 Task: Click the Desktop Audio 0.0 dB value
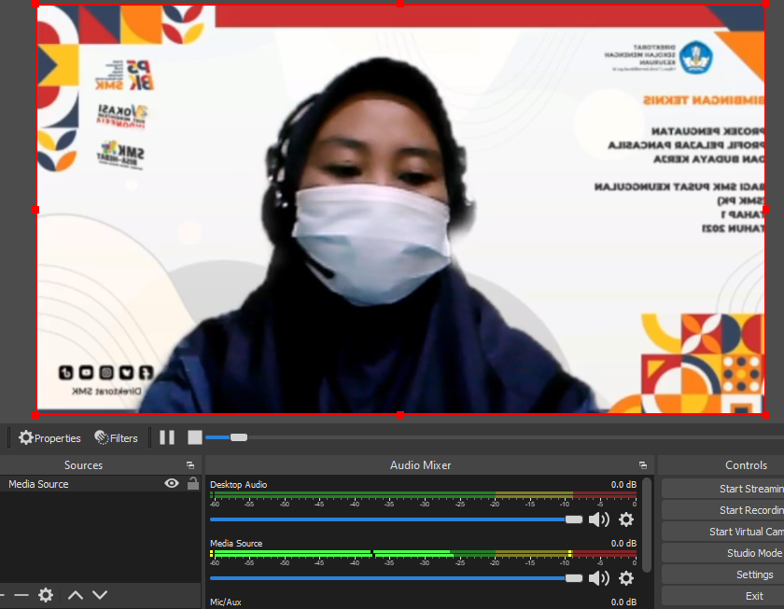pos(623,485)
